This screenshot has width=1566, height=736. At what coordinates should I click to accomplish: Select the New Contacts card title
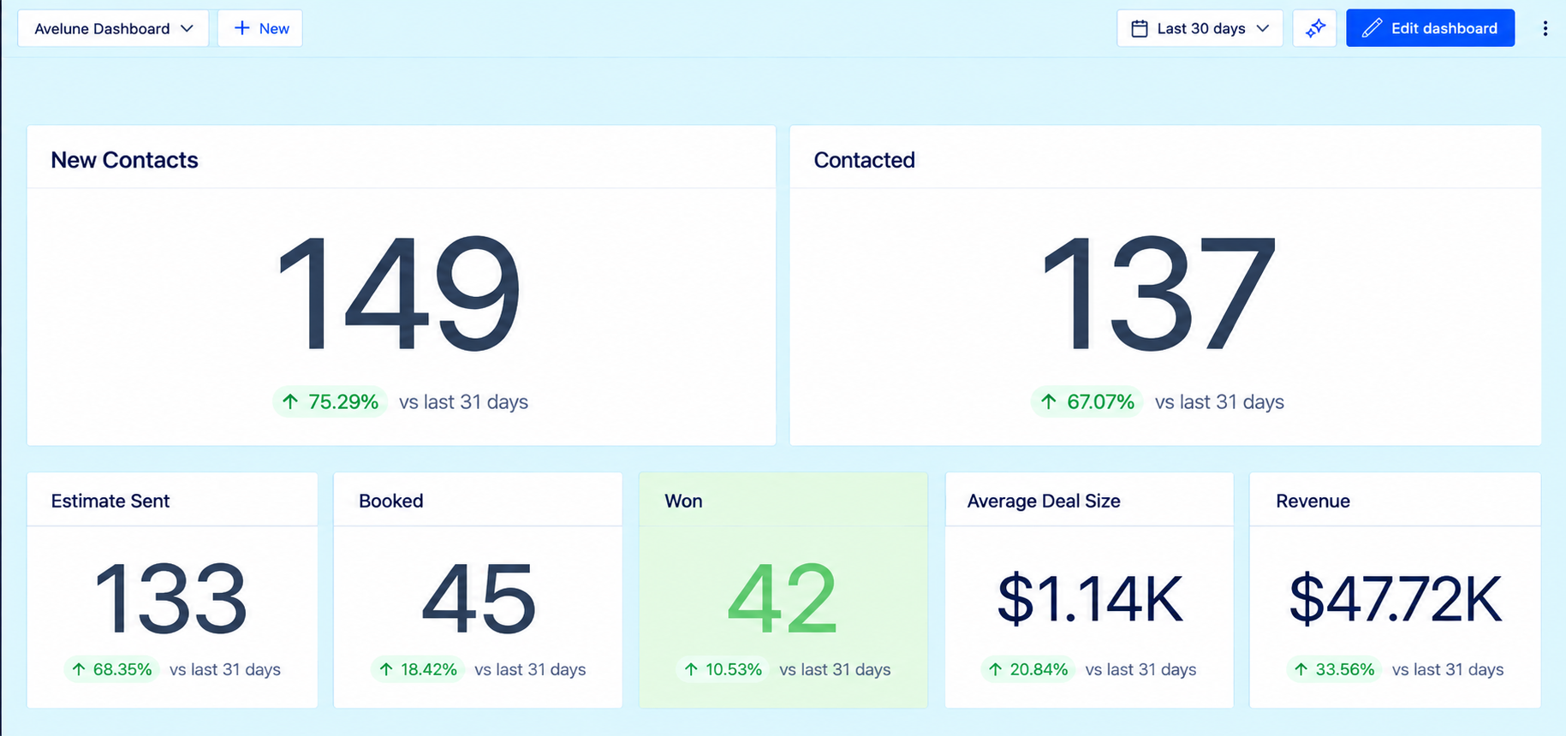124,160
